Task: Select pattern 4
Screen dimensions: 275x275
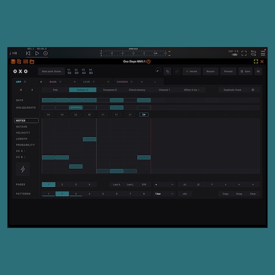Action: coord(89,194)
